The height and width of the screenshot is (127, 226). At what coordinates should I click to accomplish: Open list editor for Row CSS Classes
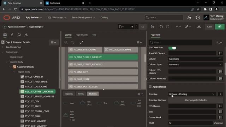(x=220, y=53)
